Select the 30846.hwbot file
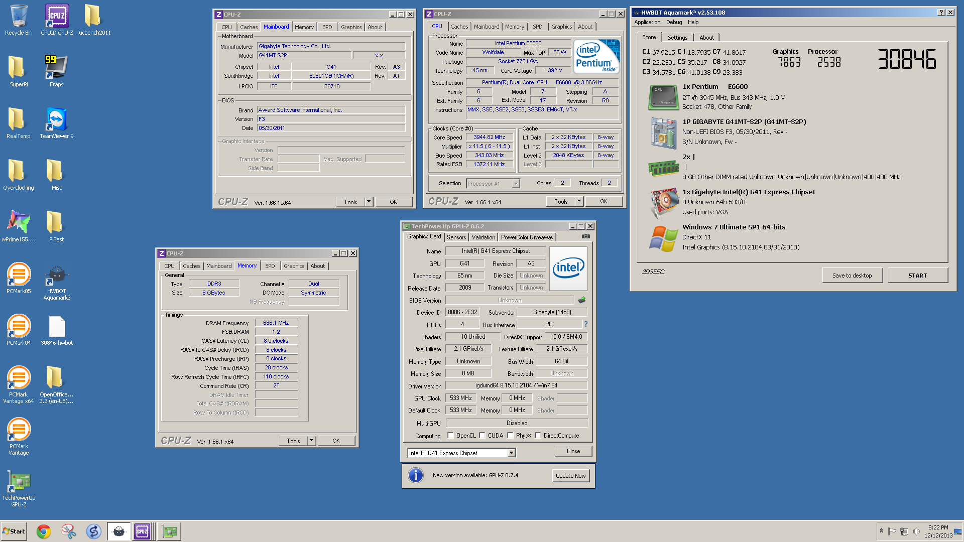964x542 pixels. (x=57, y=330)
